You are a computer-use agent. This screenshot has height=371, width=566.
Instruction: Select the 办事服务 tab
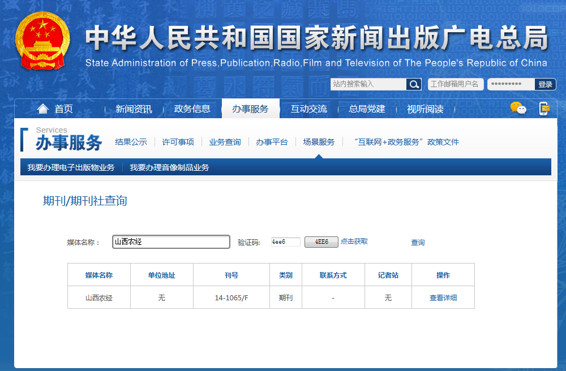tap(251, 109)
